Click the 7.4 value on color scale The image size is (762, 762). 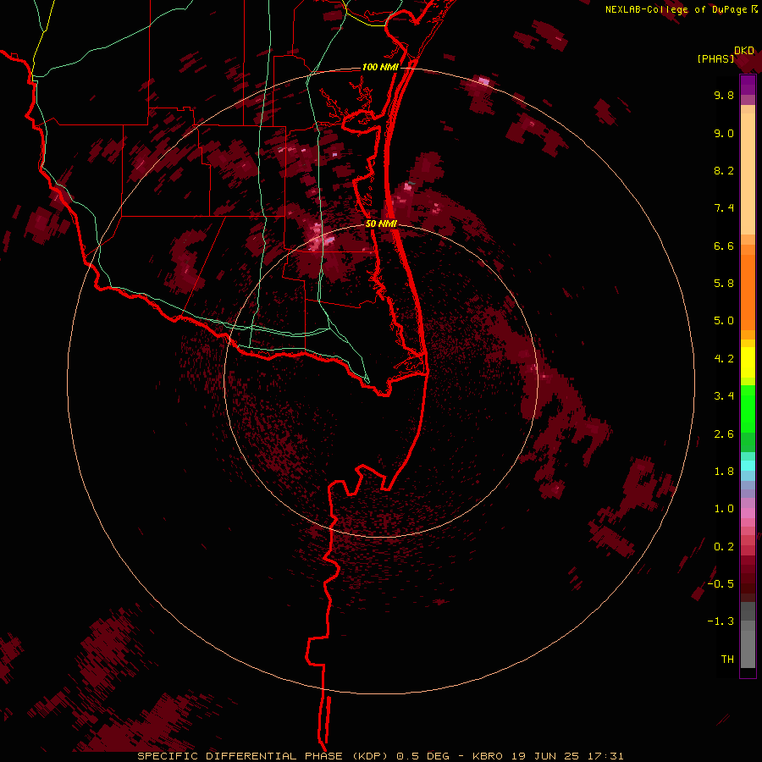pos(724,208)
